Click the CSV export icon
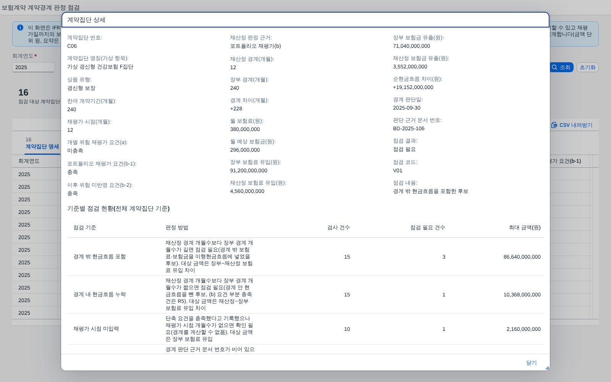The height and width of the screenshot is (382, 611). coord(554,125)
